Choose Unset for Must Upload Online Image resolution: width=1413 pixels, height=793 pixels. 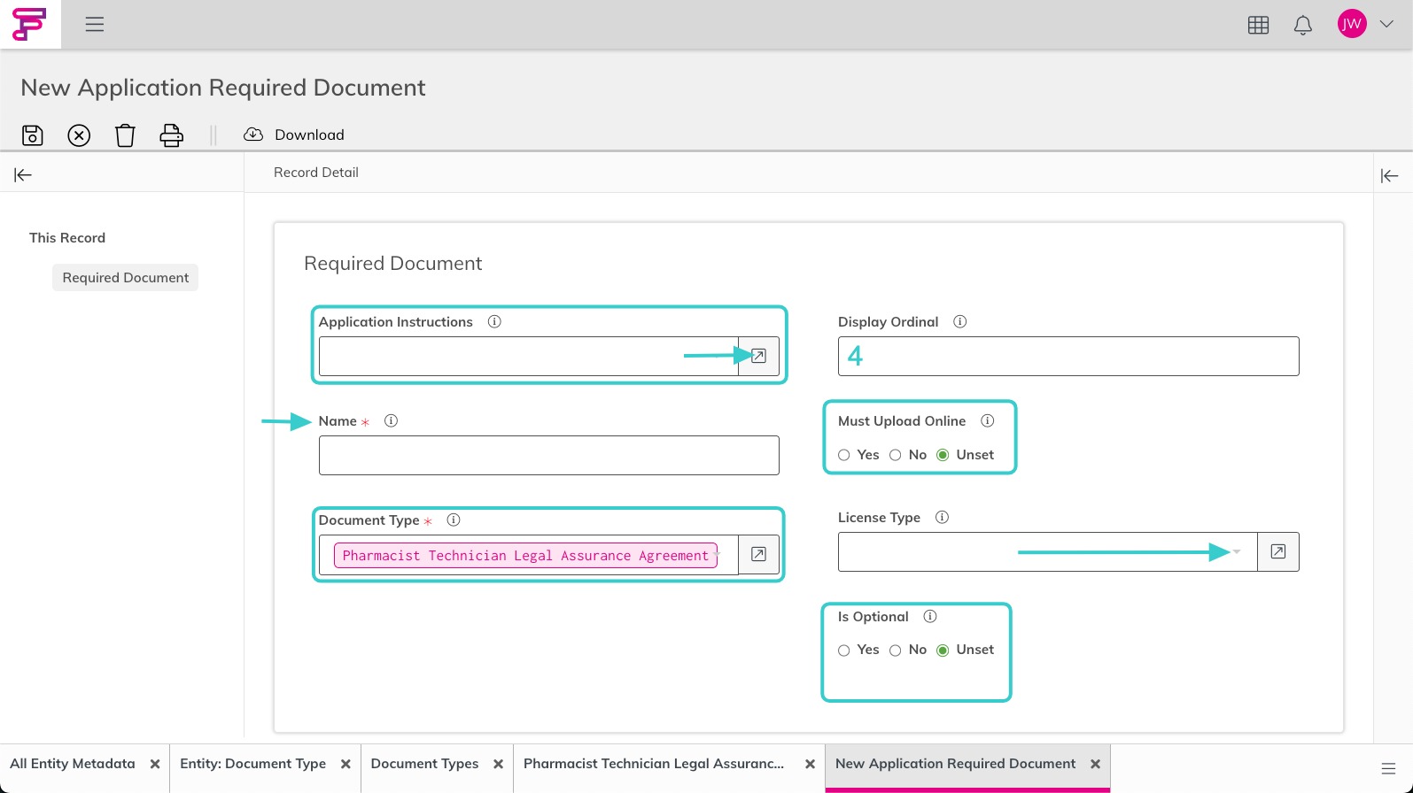pos(943,455)
